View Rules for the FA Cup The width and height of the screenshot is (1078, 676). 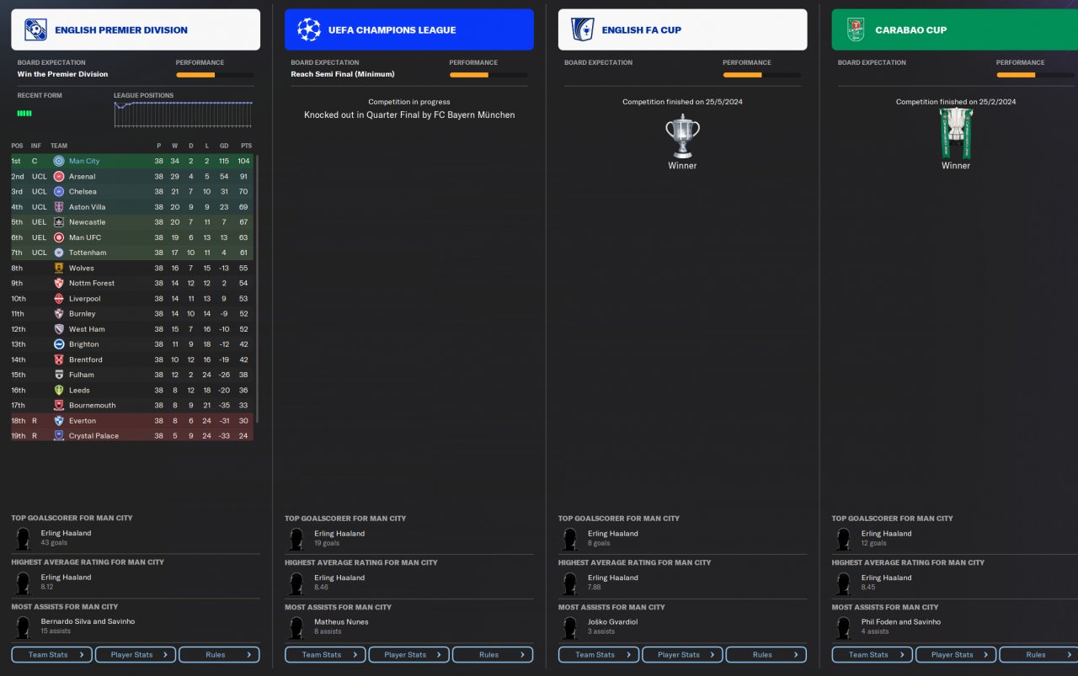point(766,655)
